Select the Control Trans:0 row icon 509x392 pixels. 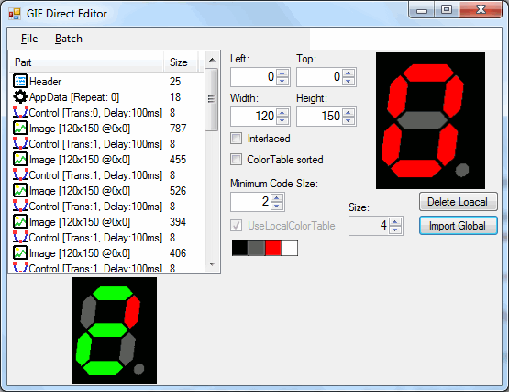pos(20,113)
